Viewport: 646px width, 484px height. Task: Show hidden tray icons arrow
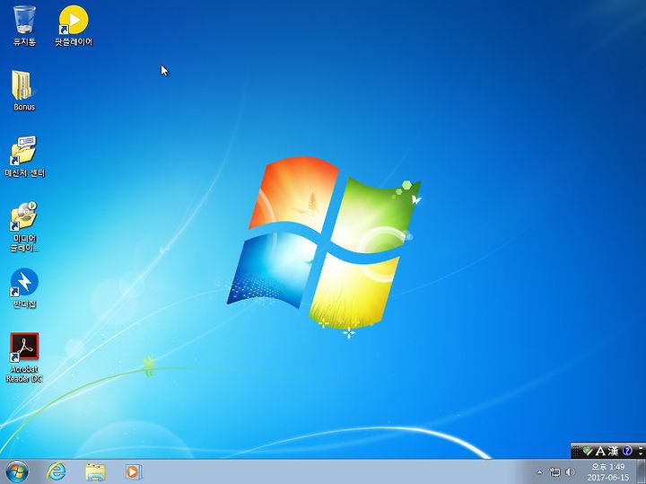[540, 472]
